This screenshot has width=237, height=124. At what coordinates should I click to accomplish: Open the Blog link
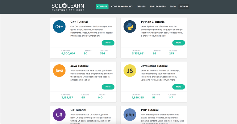click(x=173, y=6)
